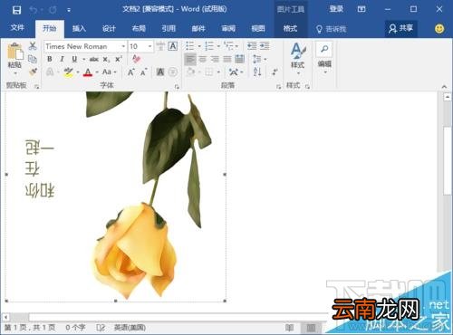
Task: Open the 编辑 (Editing) find button
Action: point(324,57)
